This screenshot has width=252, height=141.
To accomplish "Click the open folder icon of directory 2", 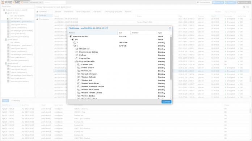I will [x=75, y=46].
